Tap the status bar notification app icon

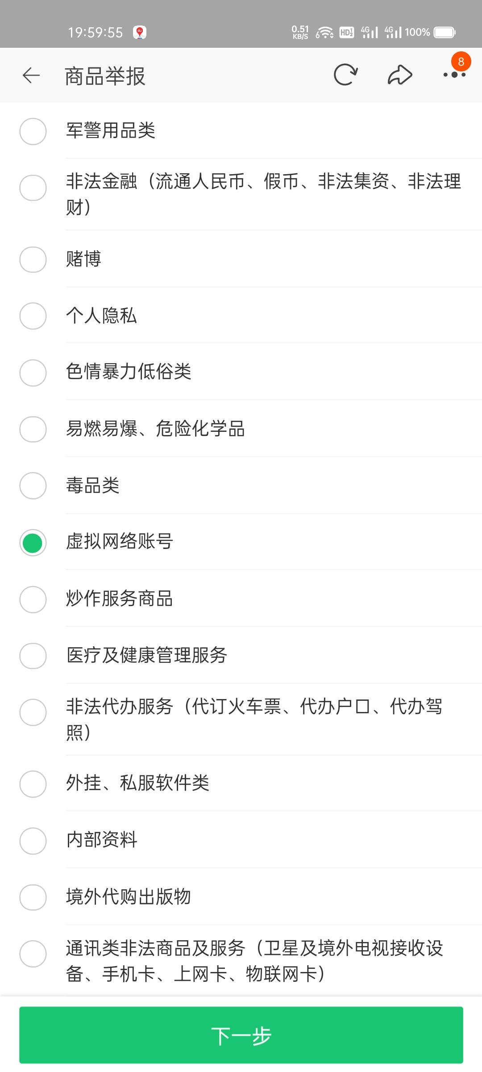point(140,32)
